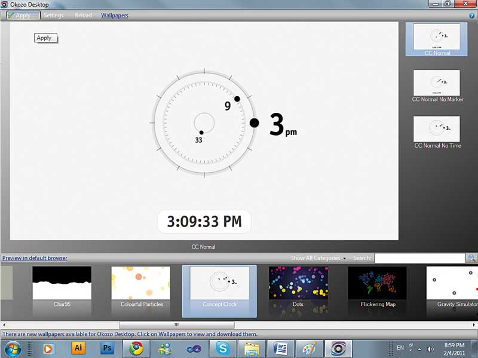Image resolution: width=478 pixels, height=358 pixels.
Task: Open the Windows Start orb
Action: tap(12, 348)
